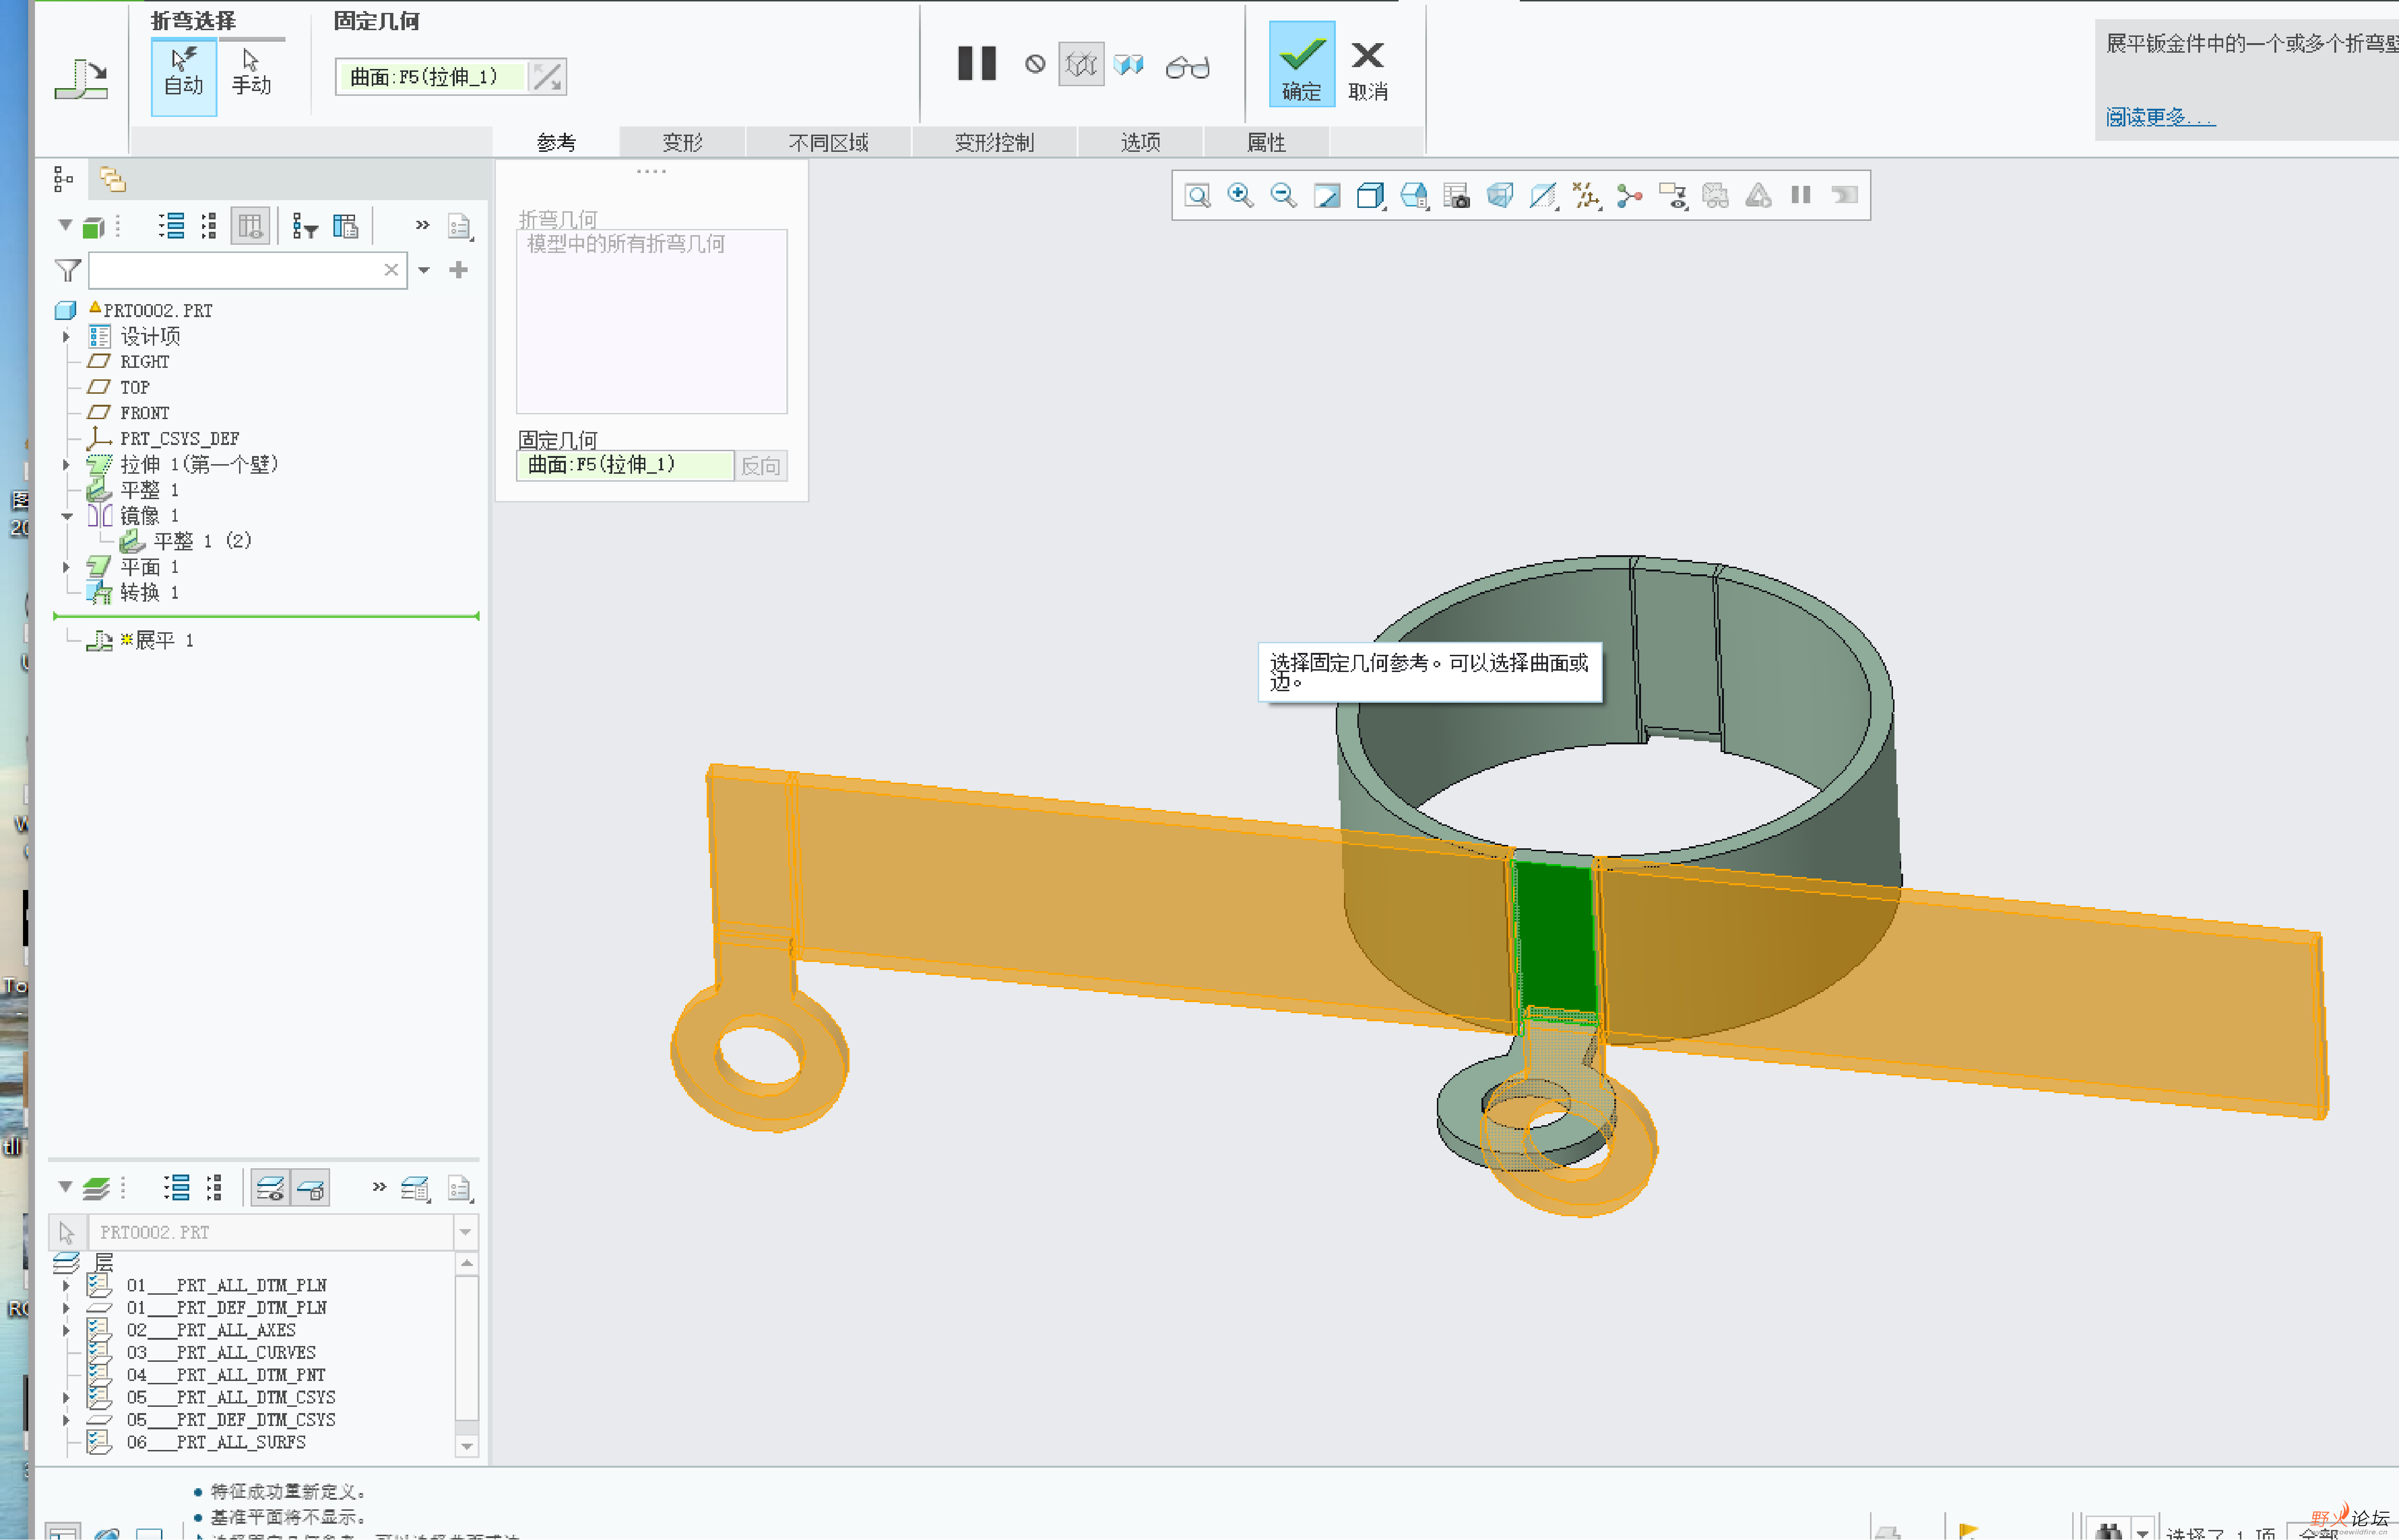Toggle the 01___PRT_ALL_DTM_PLN layer

226,1285
